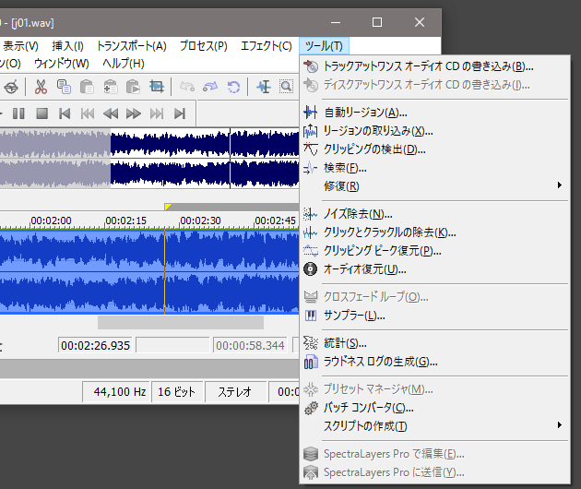Pause playback with the Pause button
The height and width of the screenshot is (489, 581).
[x=18, y=113]
